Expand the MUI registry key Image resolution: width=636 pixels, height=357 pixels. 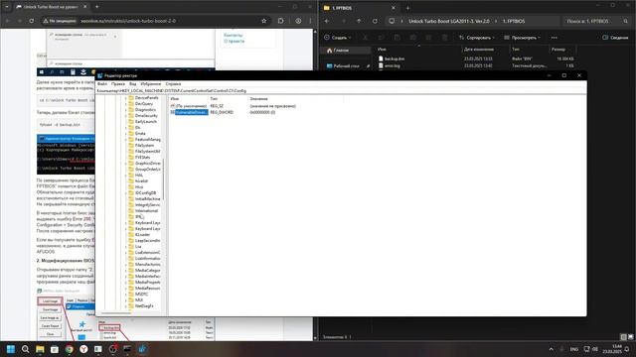(x=126, y=299)
